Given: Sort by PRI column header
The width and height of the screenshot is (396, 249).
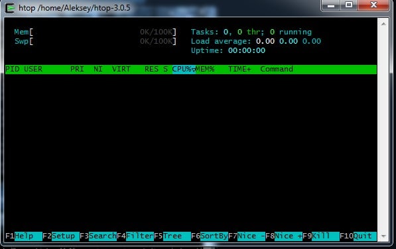Looking at the screenshot, I should click(x=77, y=69).
